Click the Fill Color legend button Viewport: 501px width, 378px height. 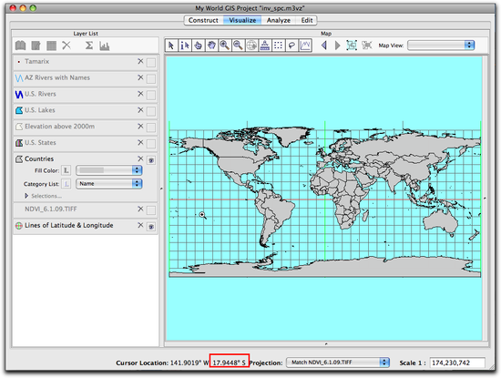click(66, 170)
